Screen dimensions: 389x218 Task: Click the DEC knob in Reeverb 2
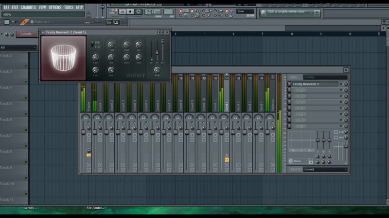tap(139, 45)
